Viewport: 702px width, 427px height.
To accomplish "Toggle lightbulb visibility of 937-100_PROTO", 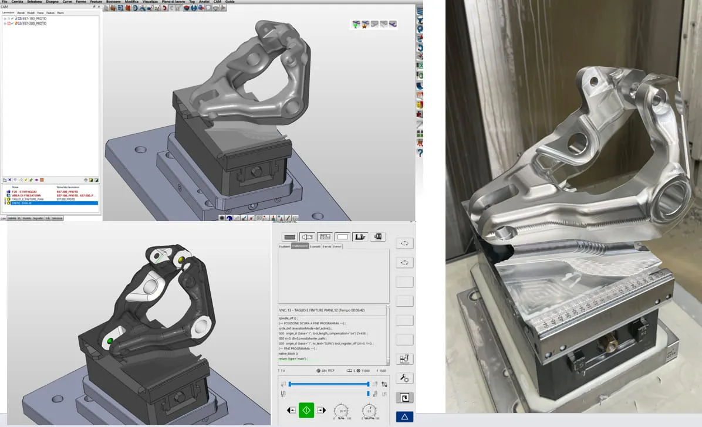I will pos(16,19).
